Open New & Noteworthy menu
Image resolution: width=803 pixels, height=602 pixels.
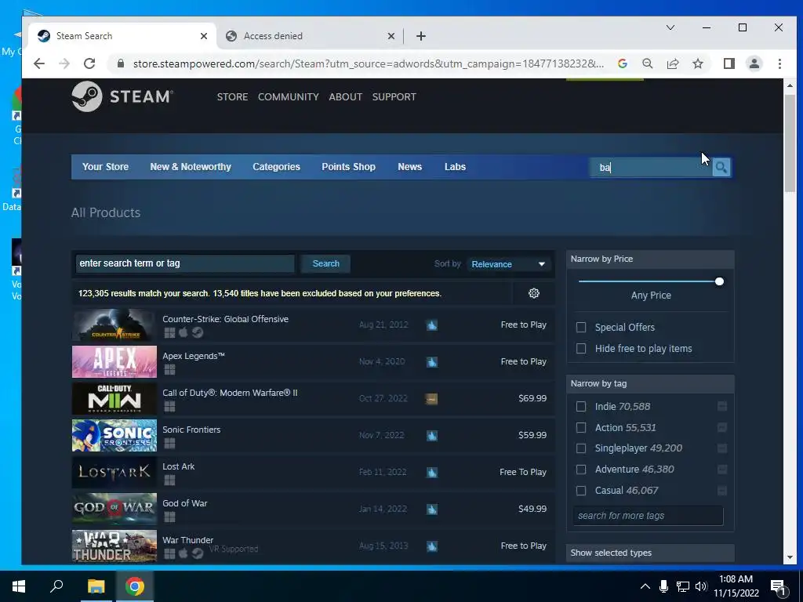pyautogui.click(x=191, y=167)
